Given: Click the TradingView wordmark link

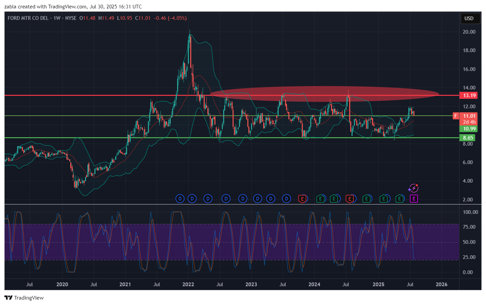Looking at the screenshot, I should [29, 298].
